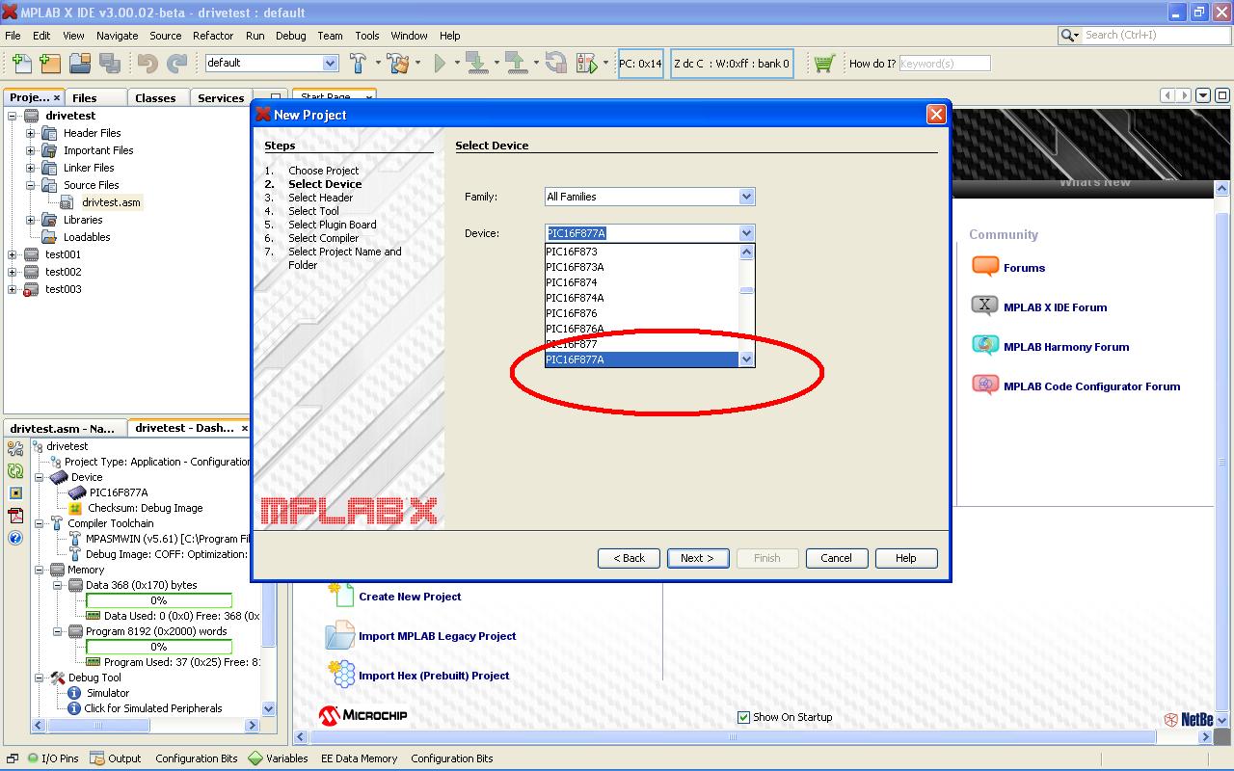Click the dashboard blue help icon
The height and width of the screenshot is (771, 1234).
(x=15, y=538)
